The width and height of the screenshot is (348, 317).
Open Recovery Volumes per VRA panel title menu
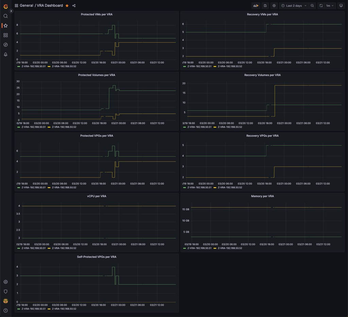[262, 75]
